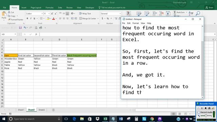Apply red font color
217x122 pixels.
pyautogui.click(x=54, y=18)
